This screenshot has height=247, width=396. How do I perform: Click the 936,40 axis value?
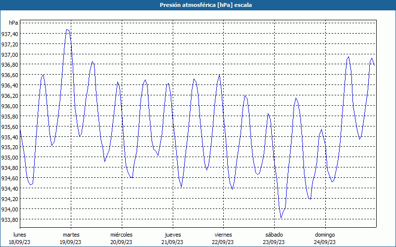coord(10,85)
